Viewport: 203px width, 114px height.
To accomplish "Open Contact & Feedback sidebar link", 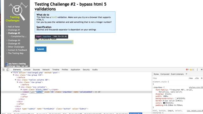I will tap(17, 50).
